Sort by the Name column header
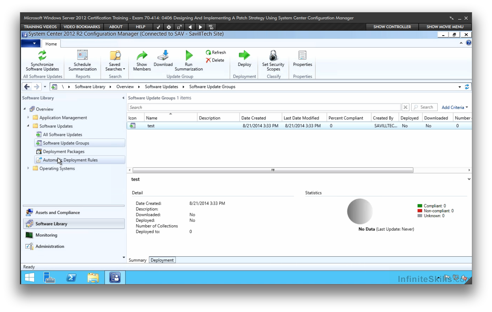The image size is (492, 312). pos(170,118)
